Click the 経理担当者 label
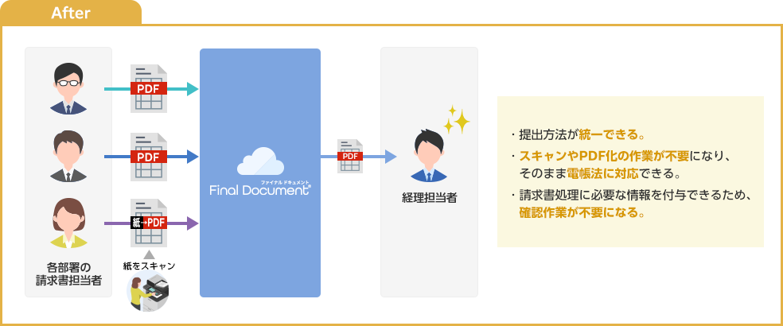 (x=429, y=196)
